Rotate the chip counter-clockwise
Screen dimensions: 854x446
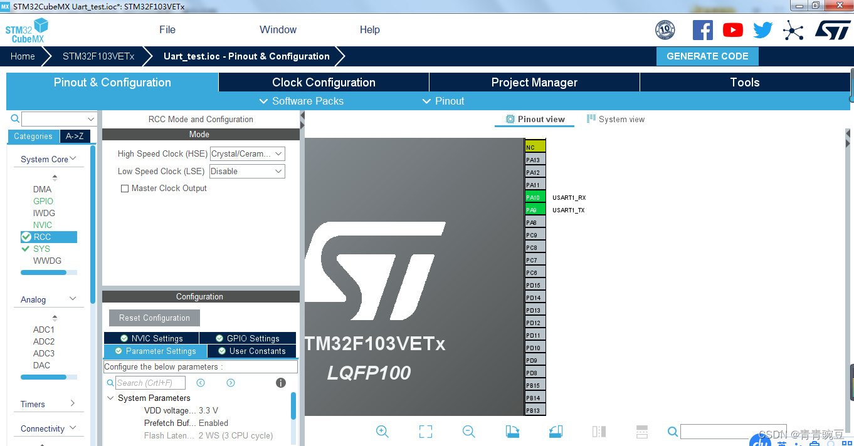(x=555, y=431)
